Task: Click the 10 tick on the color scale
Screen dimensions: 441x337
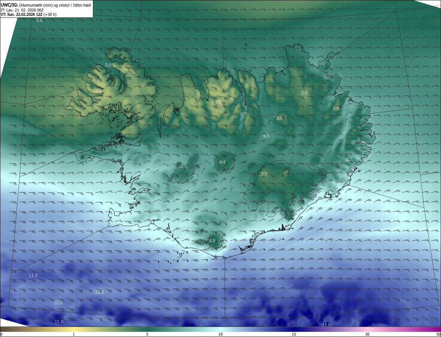Action: (220, 334)
